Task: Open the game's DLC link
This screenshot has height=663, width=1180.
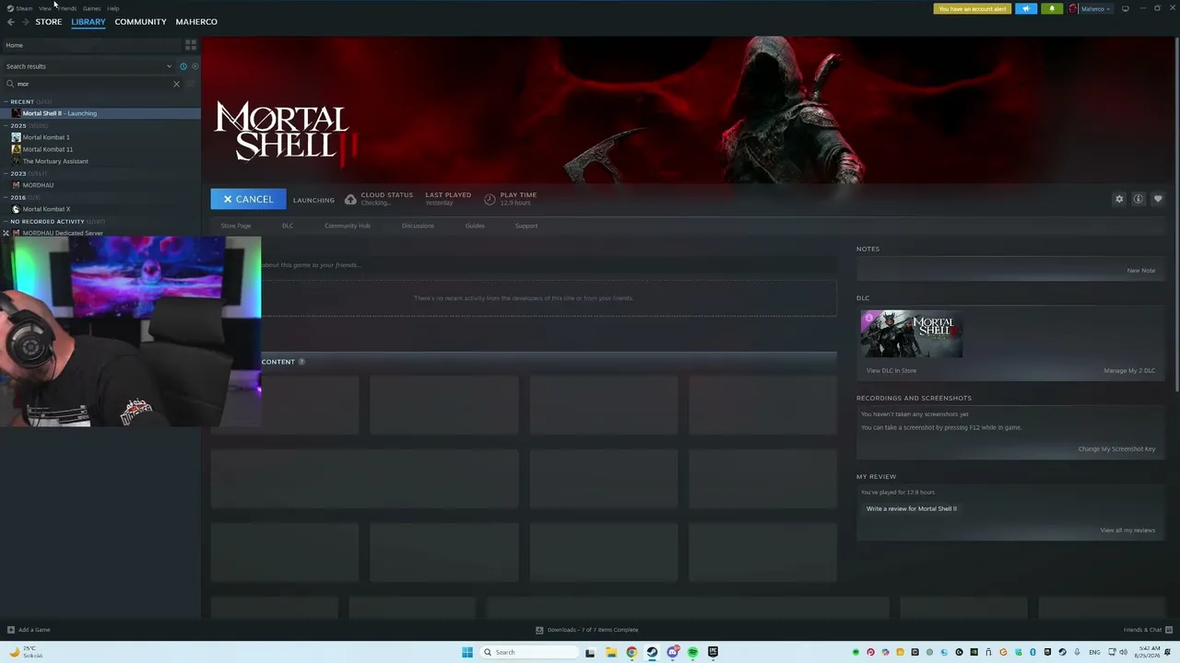Action: [288, 226]
